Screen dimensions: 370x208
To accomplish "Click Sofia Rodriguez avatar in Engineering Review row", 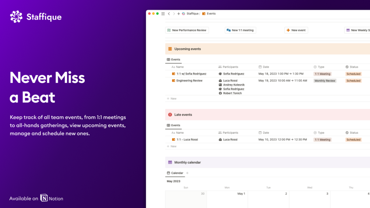I will click(220, 89).
